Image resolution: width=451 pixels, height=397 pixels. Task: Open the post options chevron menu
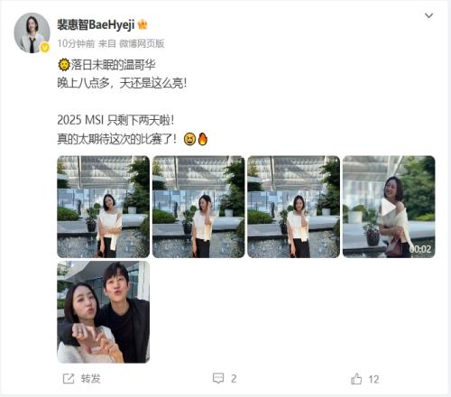pos(428,15)
